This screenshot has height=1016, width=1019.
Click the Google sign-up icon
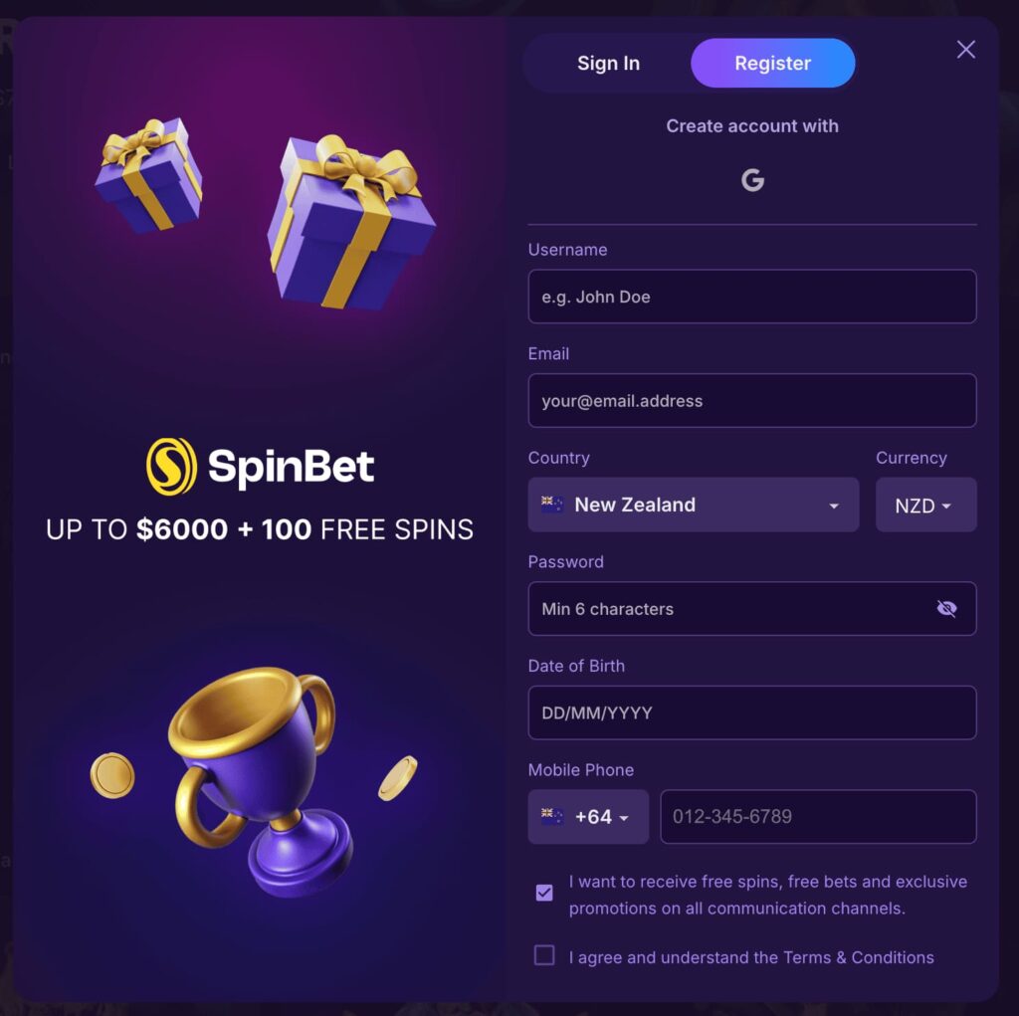point(752,180)
